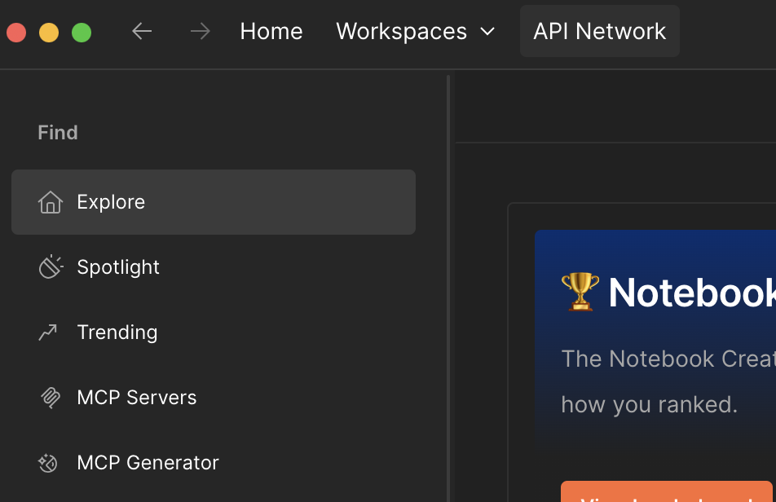Click the MCP Servers icon

tap(51, 398)
